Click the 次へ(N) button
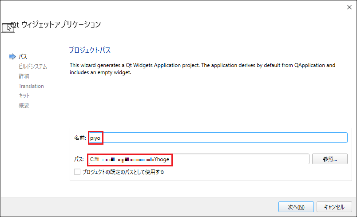Screen dimensions: 357x217 (x=296, y=207)
